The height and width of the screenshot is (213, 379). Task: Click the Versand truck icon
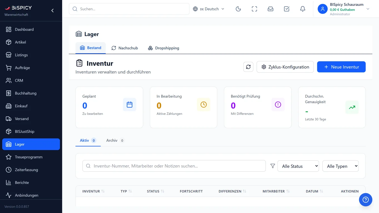point(9,119)
